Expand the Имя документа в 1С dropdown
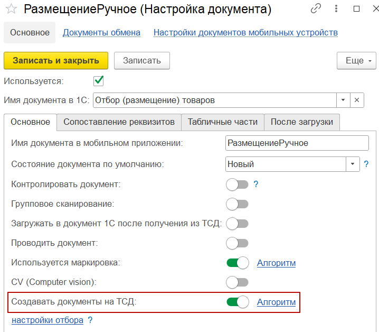 (x=343, y=100)
